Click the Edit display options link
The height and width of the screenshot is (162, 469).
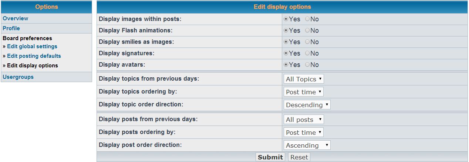pos(33,66)
